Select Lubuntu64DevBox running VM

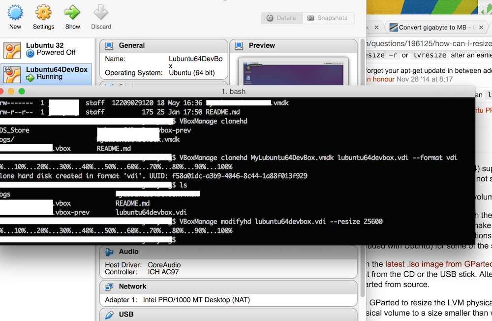(x=46, y=74)
